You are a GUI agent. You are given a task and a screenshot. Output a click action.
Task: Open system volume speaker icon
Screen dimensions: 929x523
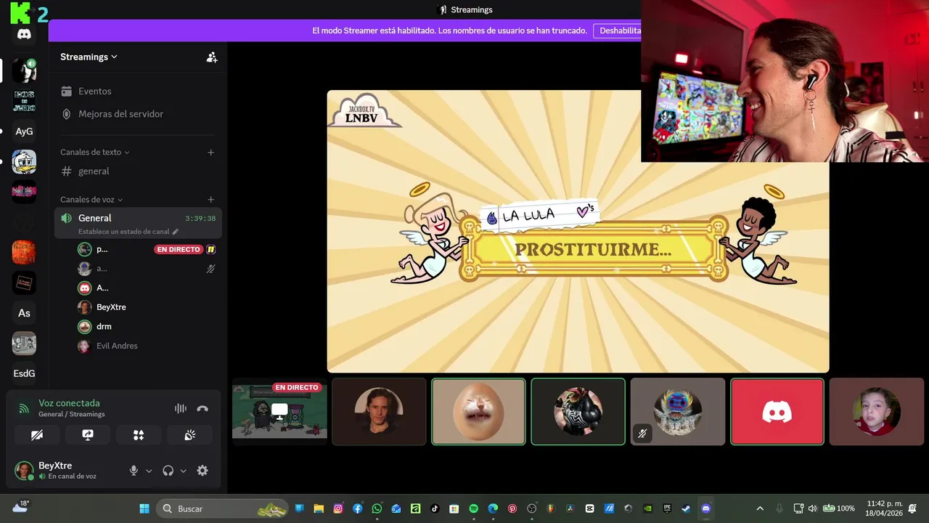coord(812,508)
